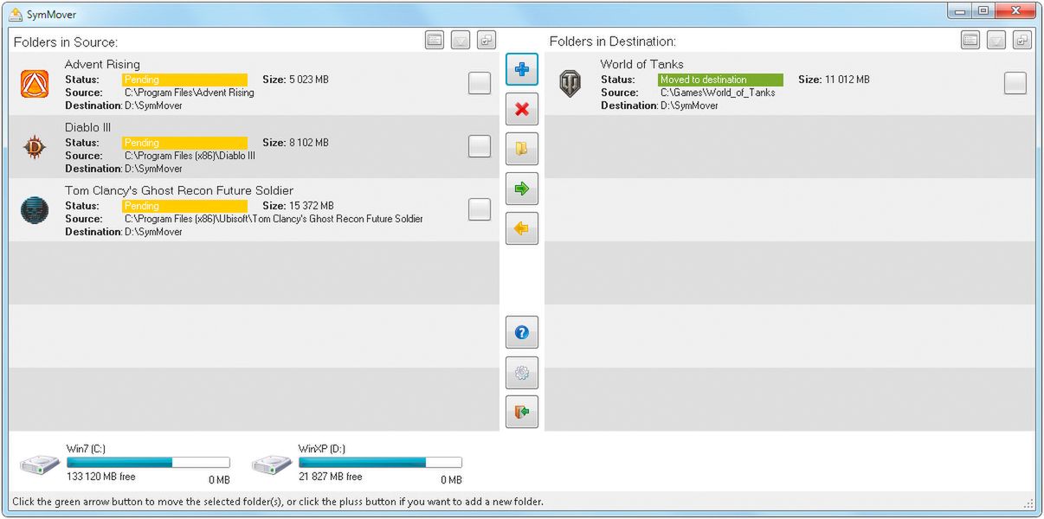
Task: Open the sort dropdown in Destination panel
Action: (996, 40)
